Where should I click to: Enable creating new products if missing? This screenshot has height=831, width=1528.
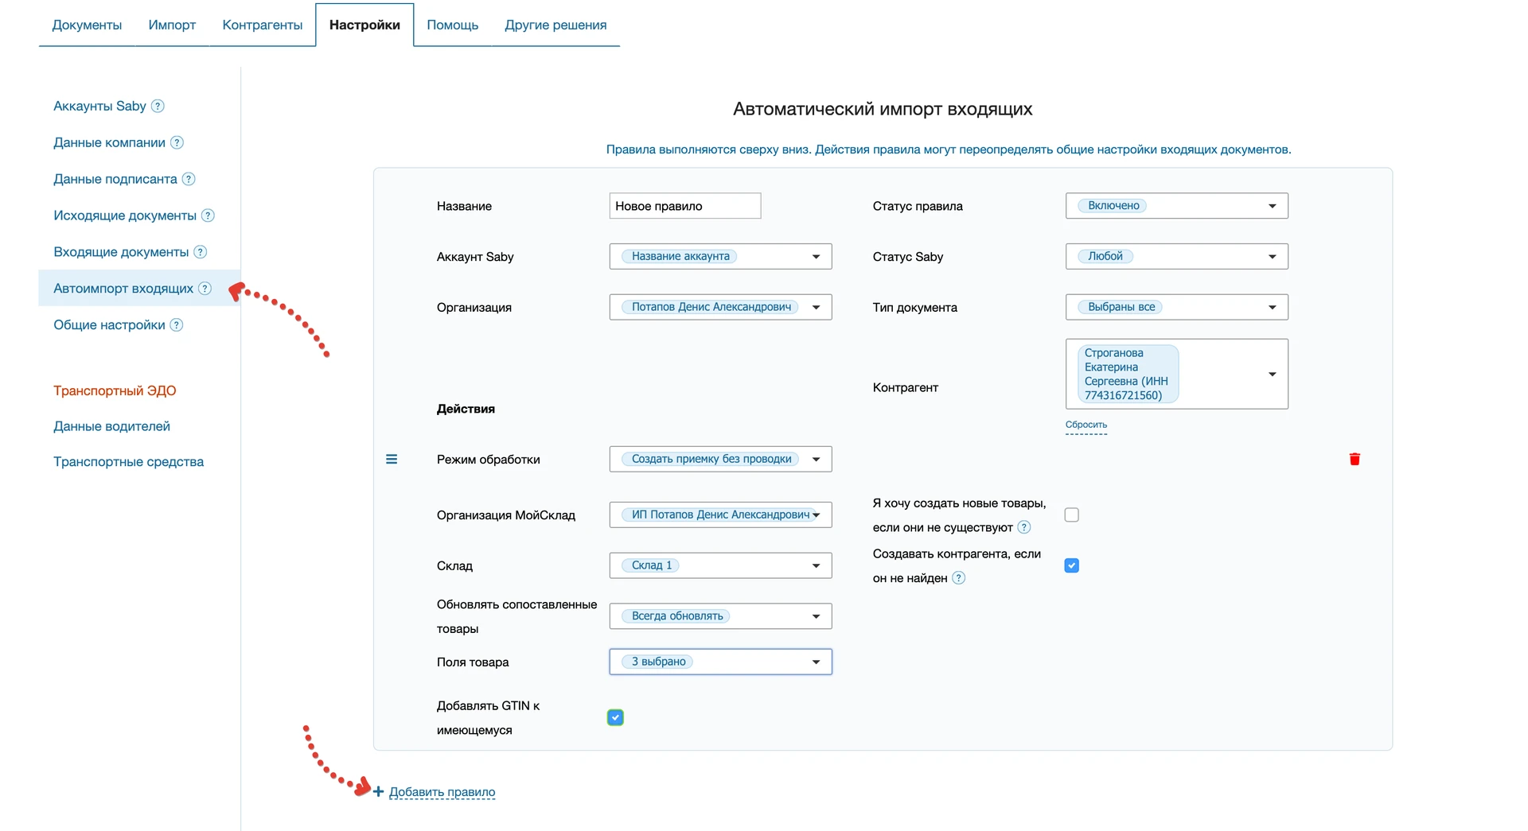tap(1072, 515)
